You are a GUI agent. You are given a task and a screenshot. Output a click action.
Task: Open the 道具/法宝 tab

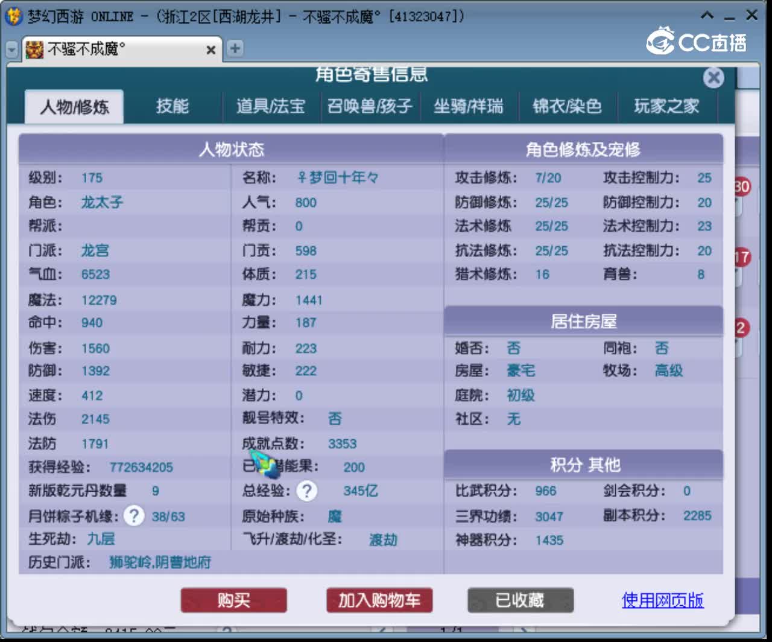pos(270,106)
